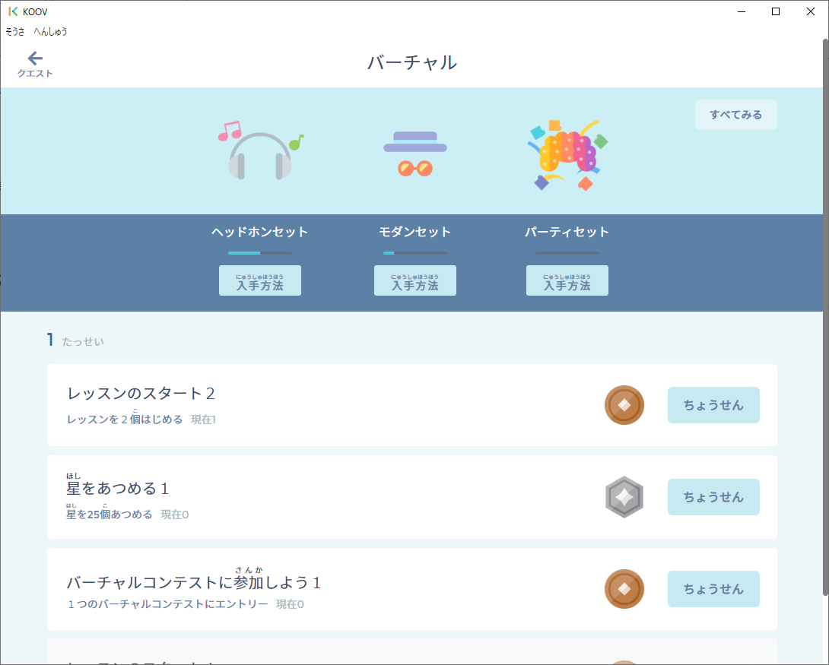
Task: Click the パーティセット progress bar
Action: [x=567, y=253]
